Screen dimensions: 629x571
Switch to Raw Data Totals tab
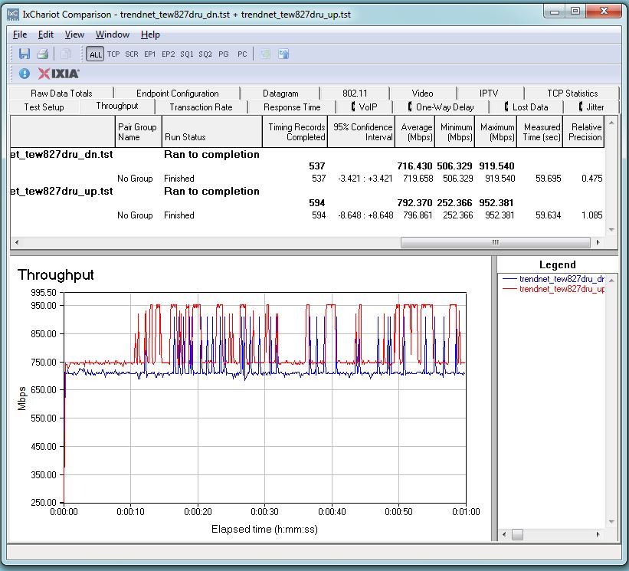tap(61, 93)
